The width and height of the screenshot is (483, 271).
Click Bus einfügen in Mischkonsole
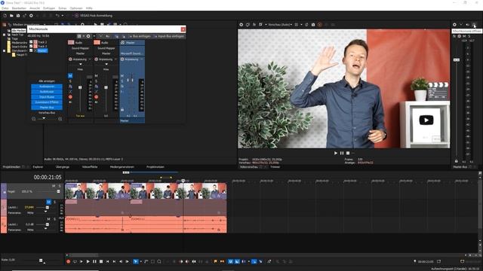click(x=140, y=36)
